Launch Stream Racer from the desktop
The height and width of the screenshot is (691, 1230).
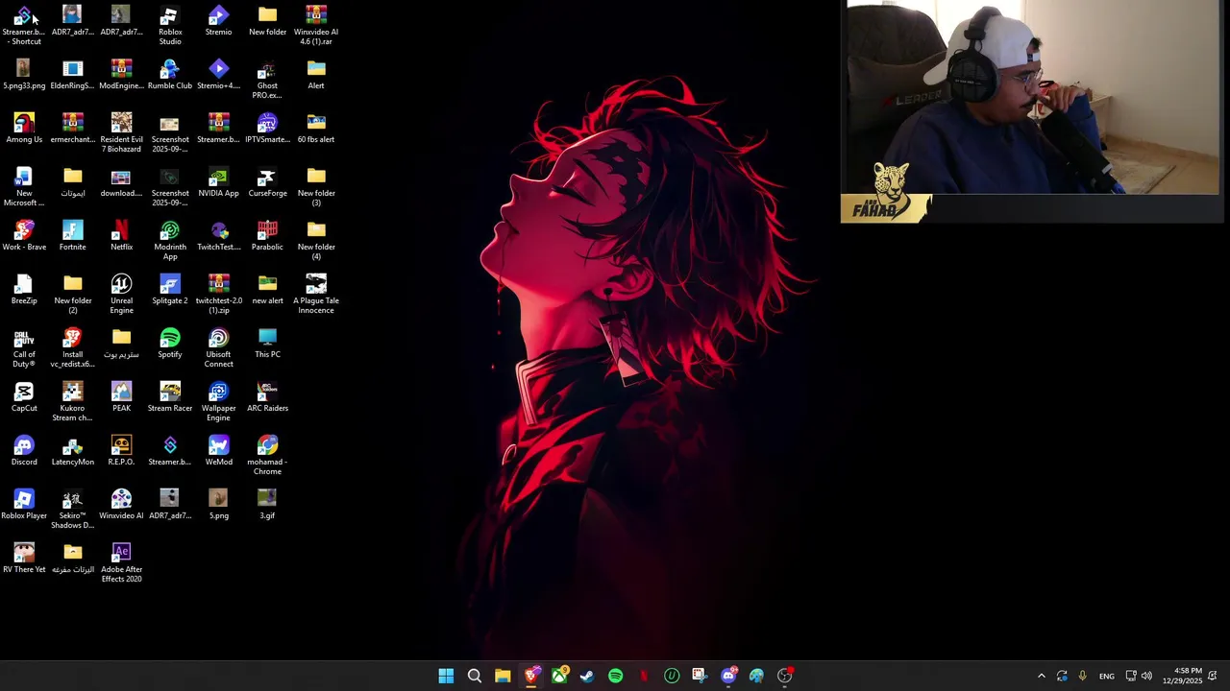[x=170, y=397]
